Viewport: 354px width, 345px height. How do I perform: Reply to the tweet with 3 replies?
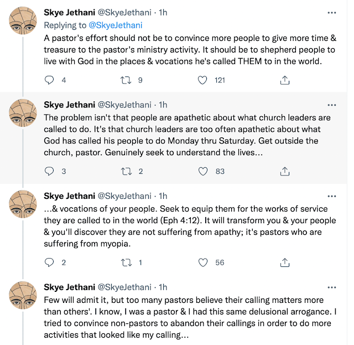49,171
